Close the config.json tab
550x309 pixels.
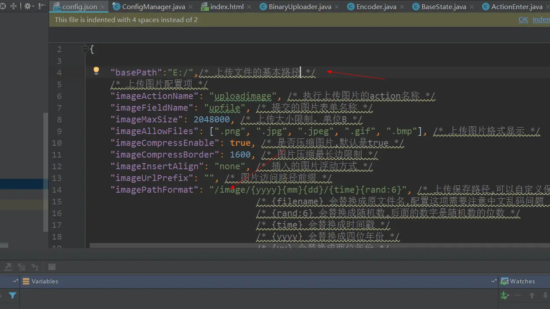[x=103, y=7]
